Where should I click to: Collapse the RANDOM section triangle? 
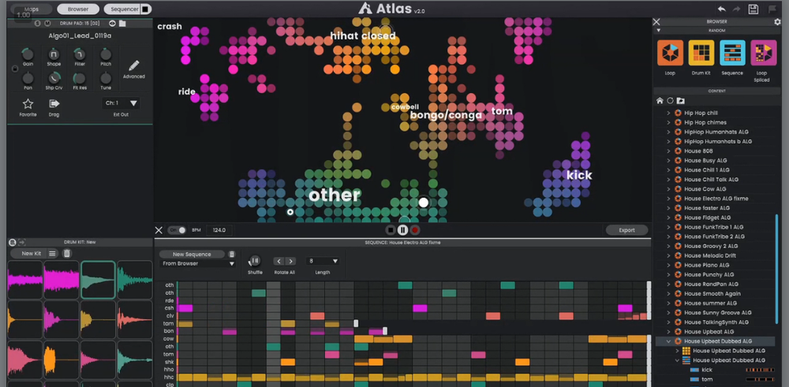[658, 31]
